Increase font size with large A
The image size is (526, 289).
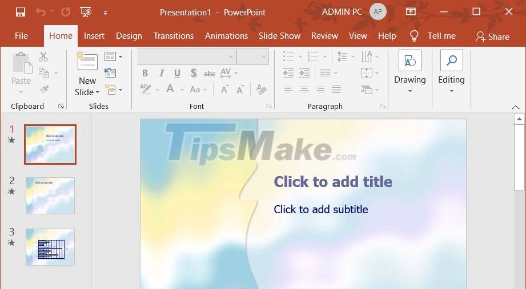[224, 89]
